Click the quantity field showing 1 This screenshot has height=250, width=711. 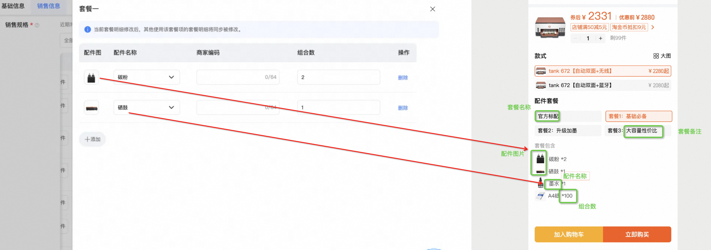[588, 38]
